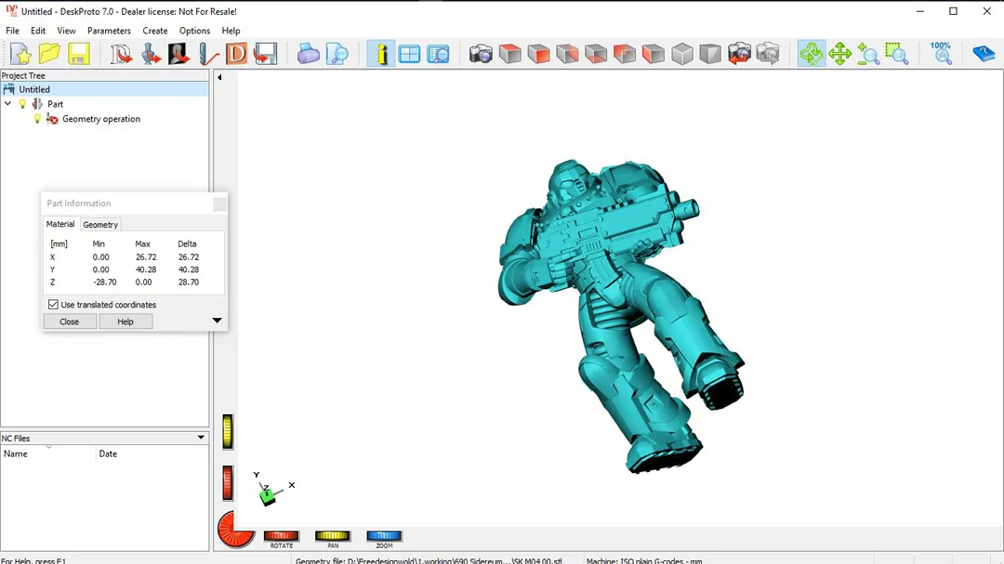1004x564 pixels.
Task: Click the four-pane thumbnails view icon
Action: click(409, 54)
